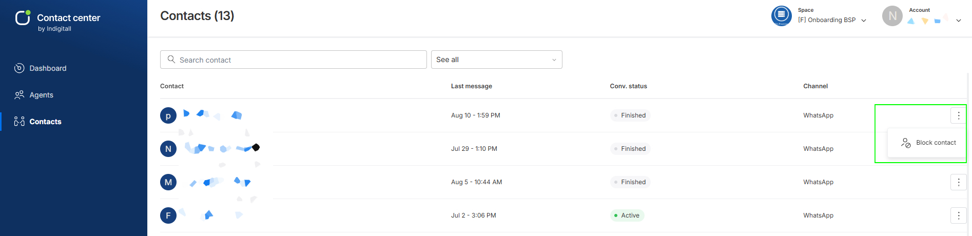Go to the Agents section
The height and width of the screenshot is (236, 972).
pyautogui.click(x=34, y=95)
